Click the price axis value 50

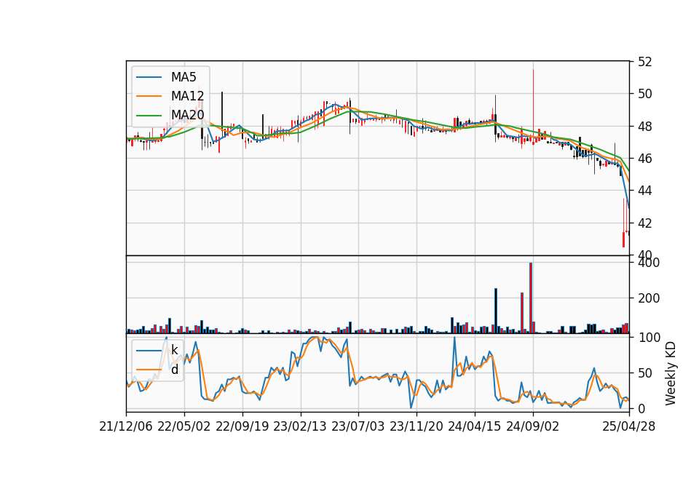(x=644, y=94)
